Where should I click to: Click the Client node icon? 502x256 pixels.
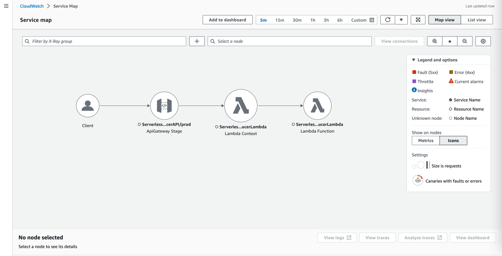[x=88, y=106]
